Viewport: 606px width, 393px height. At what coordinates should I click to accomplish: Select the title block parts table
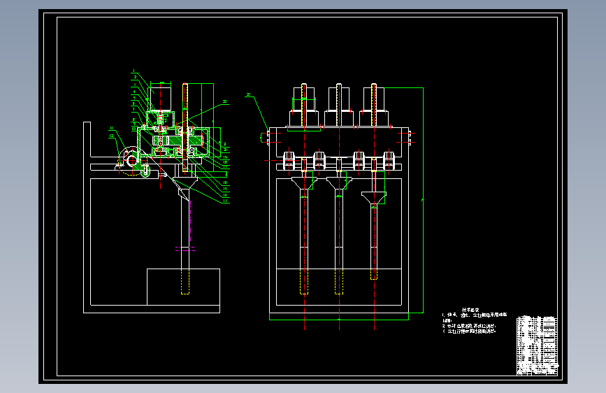(x=538, y=345)
